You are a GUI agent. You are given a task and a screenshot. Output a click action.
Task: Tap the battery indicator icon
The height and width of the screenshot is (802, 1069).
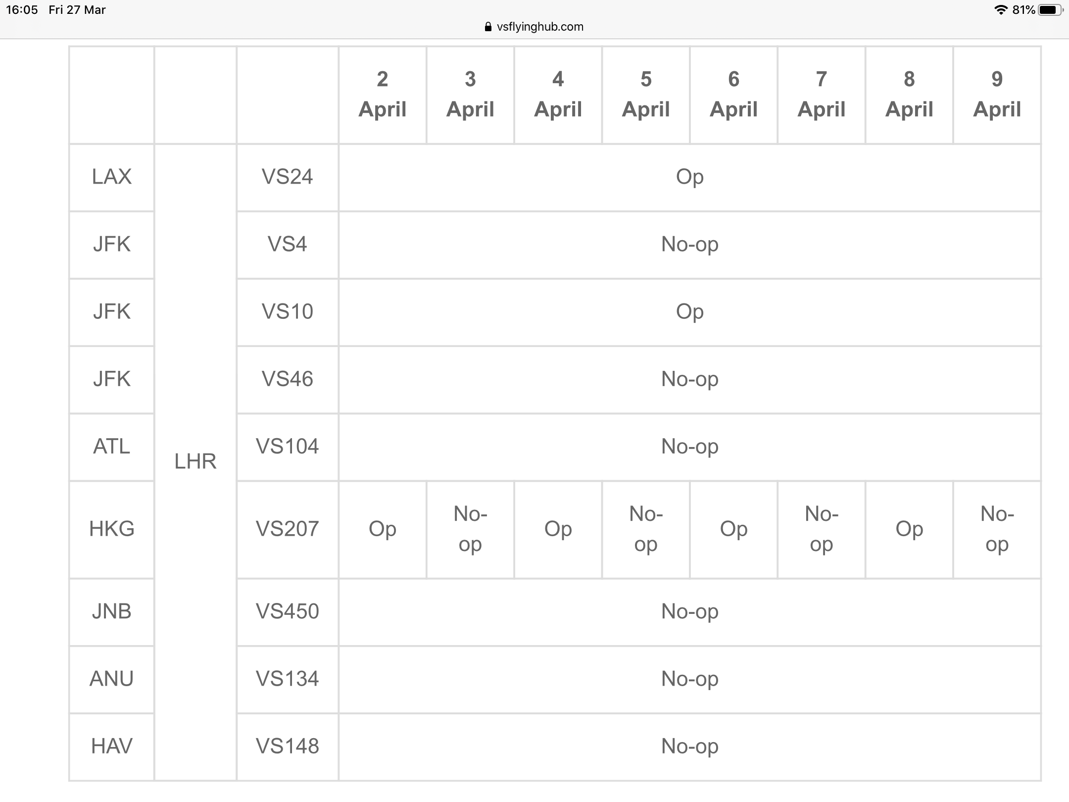coord(1050,10)
